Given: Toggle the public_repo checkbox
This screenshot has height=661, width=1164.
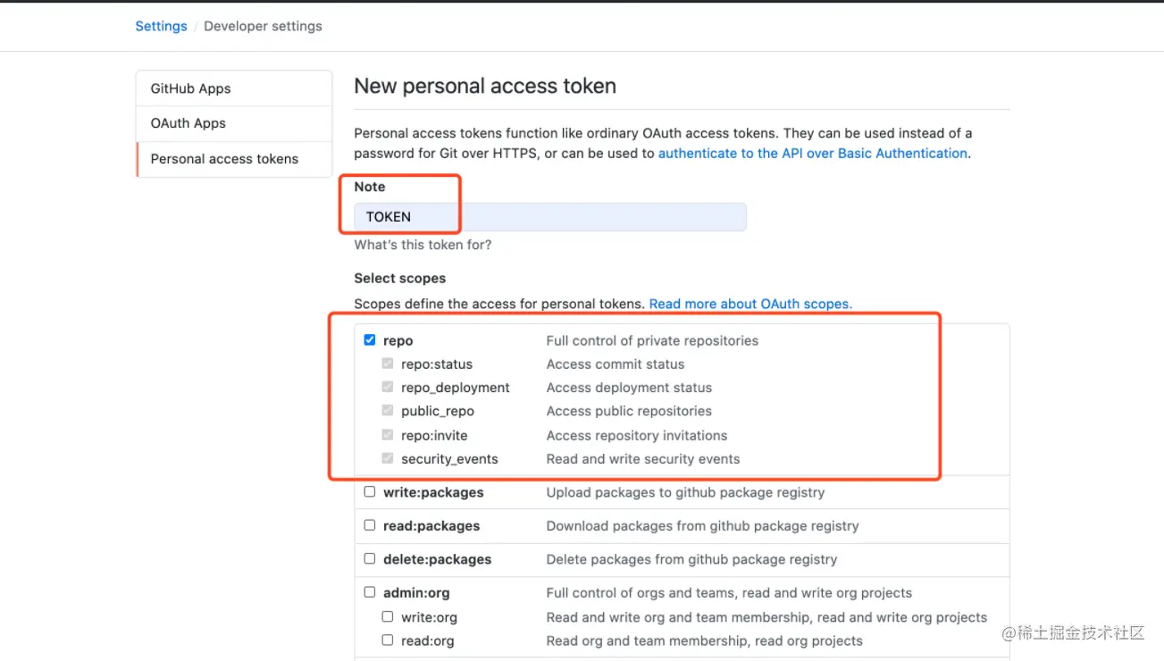Looking at the screenshot, I should click(388, 411).
